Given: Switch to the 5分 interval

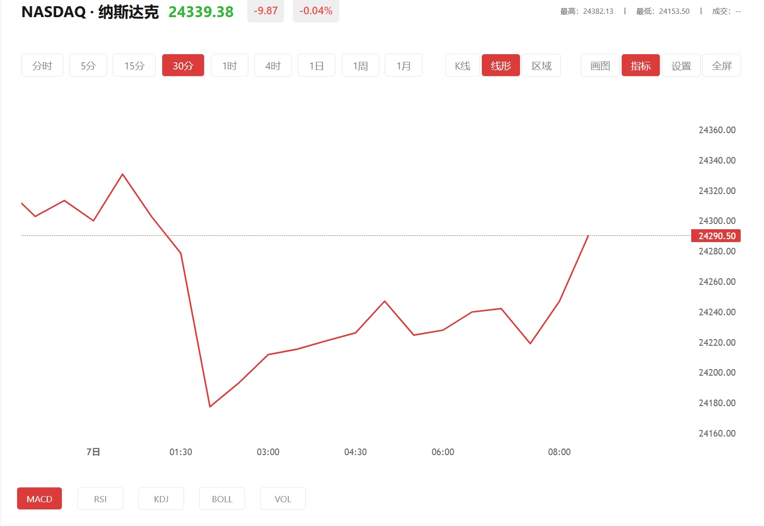Looking at the screenshot, I should [x=88, y=65].
